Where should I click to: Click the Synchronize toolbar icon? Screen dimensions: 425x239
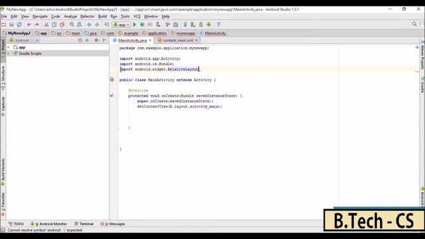pos(19,25)
